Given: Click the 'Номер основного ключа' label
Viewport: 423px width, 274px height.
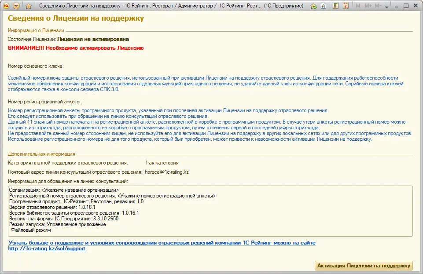Looking at the screenshot, I should [36, 66].
